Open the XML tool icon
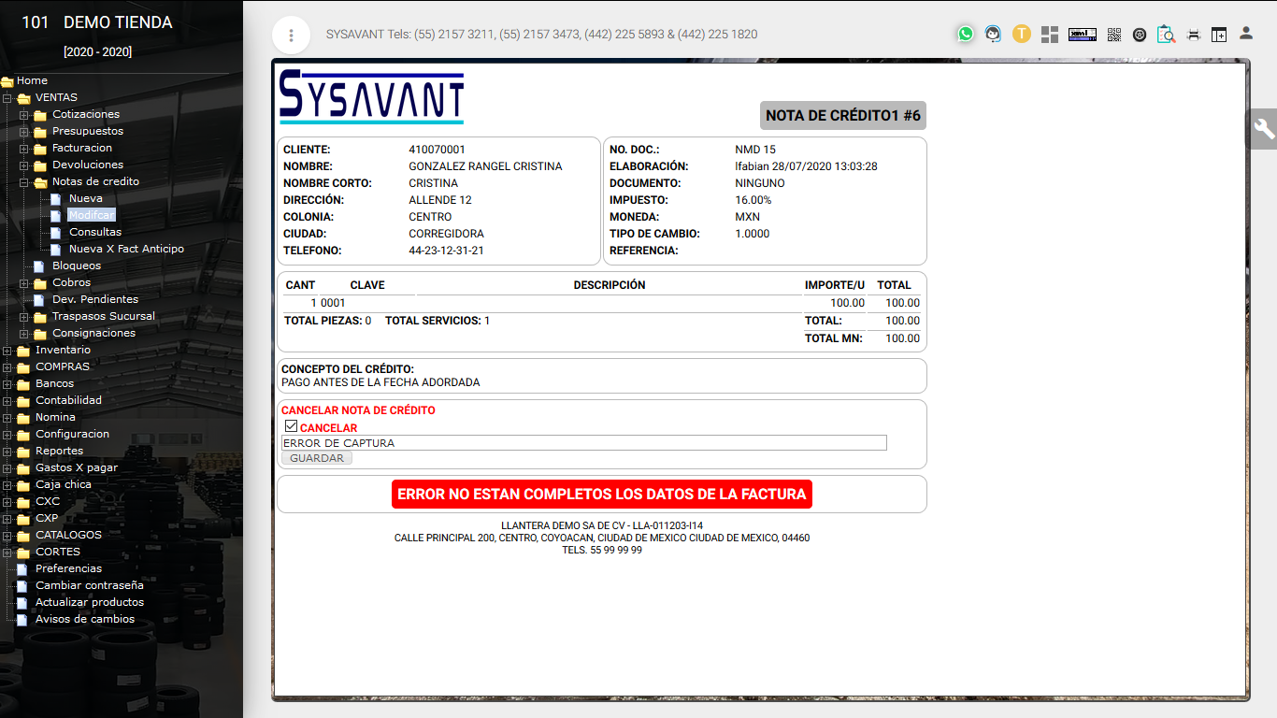This screenshot has width=1277, height=718. click(1082, 35)
